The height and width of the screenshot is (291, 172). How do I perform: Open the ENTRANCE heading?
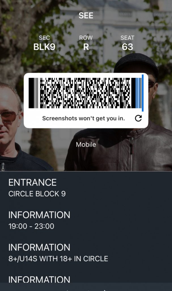pyautogui.click(x=32, y=182)
